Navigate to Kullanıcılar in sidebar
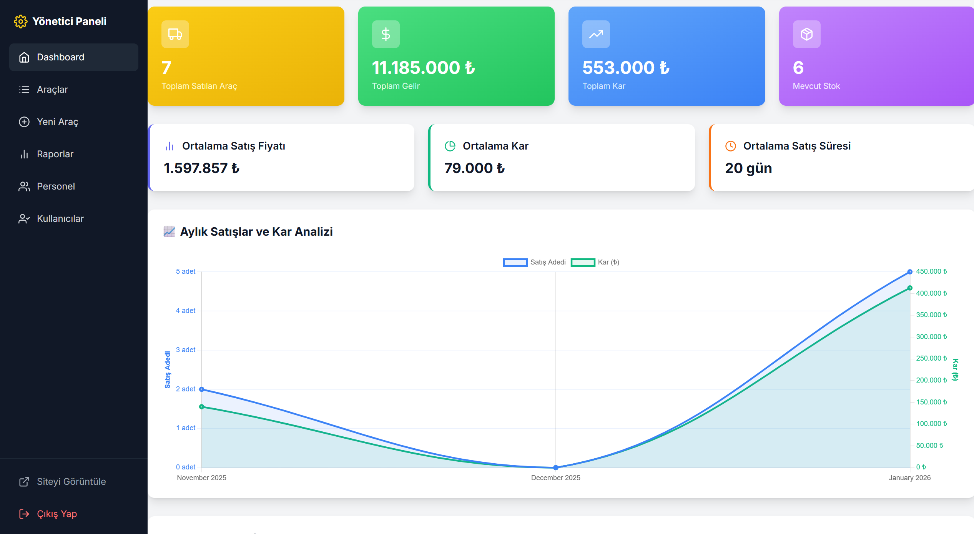Screen dimensions: 974x534 pyautogui.click(x=60, y=219)
